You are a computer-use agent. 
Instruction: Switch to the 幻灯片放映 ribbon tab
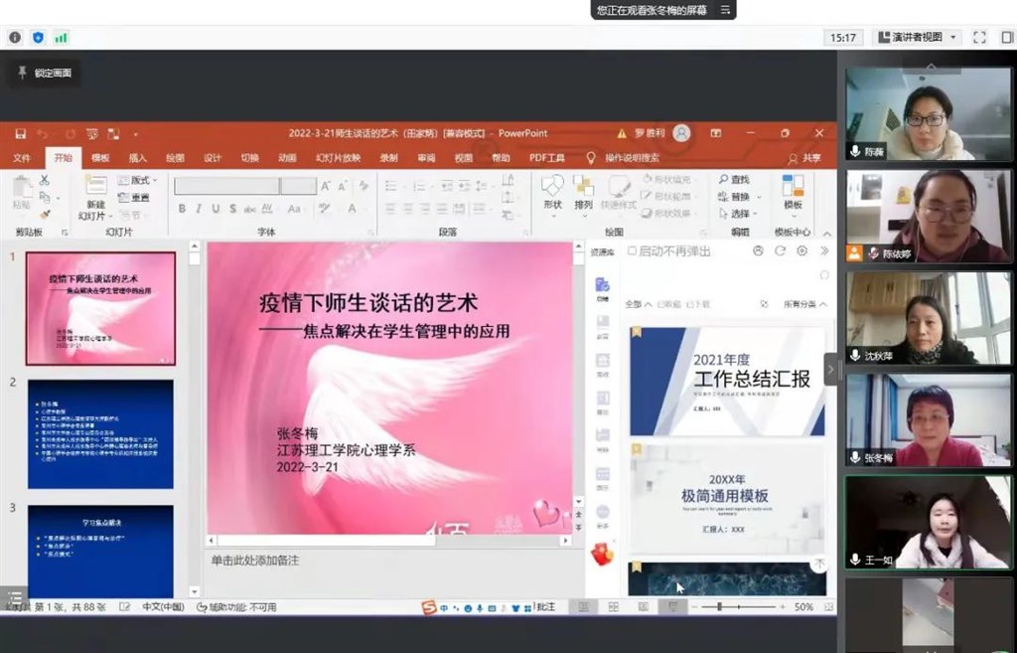point(336,158)
